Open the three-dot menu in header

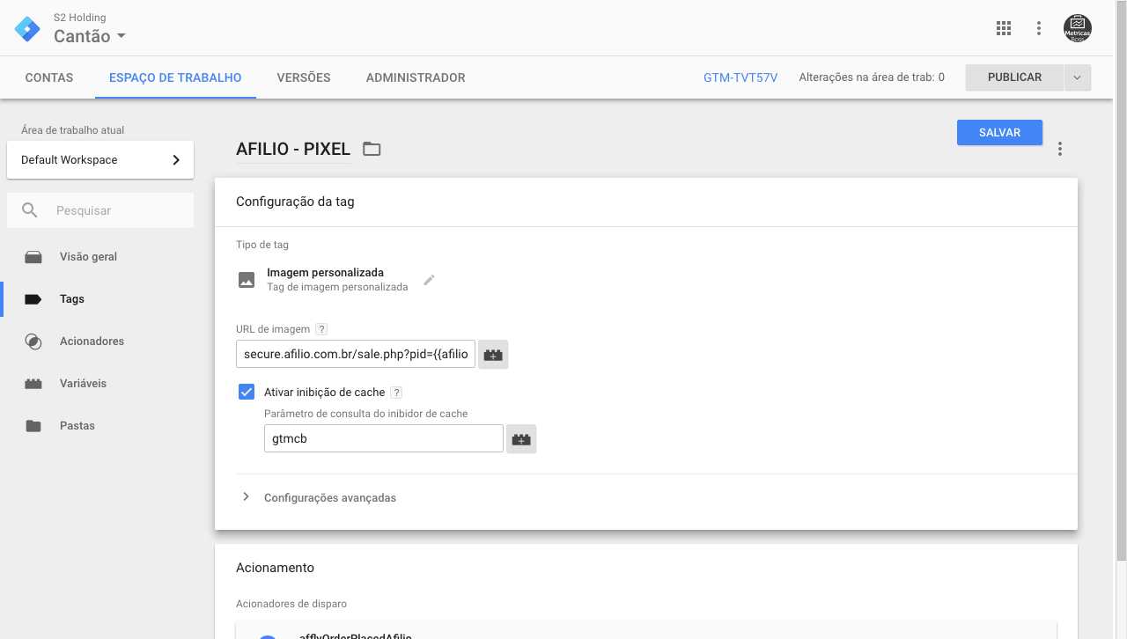pyautogui.click(x=1039, y=28)
